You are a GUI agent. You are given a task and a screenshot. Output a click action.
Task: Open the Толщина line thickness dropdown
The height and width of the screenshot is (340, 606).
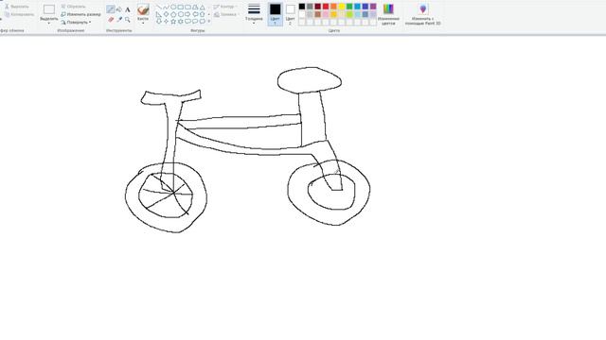(254, 23)
